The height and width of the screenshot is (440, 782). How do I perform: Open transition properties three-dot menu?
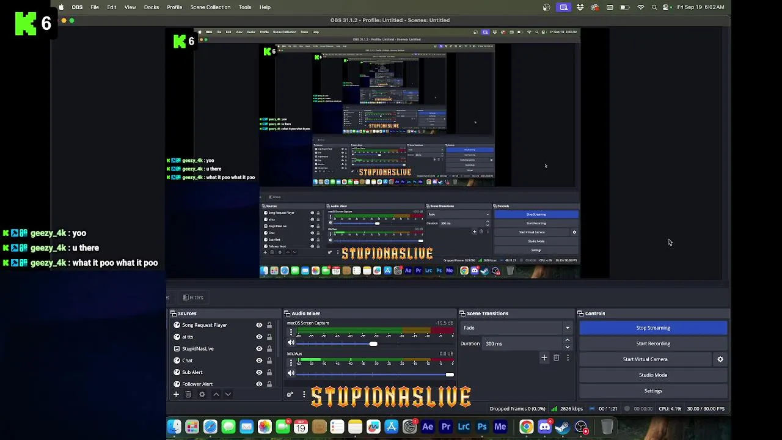(568, 358)
